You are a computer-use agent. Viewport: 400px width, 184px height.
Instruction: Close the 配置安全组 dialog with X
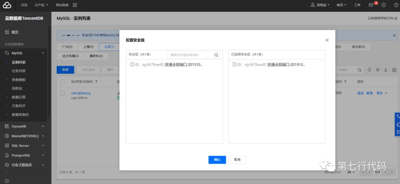click(x=327, y=40)
